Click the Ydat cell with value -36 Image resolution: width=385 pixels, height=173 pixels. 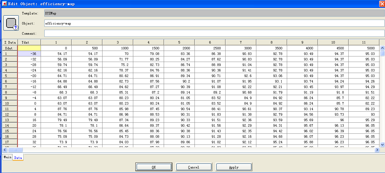pos(29,54)
